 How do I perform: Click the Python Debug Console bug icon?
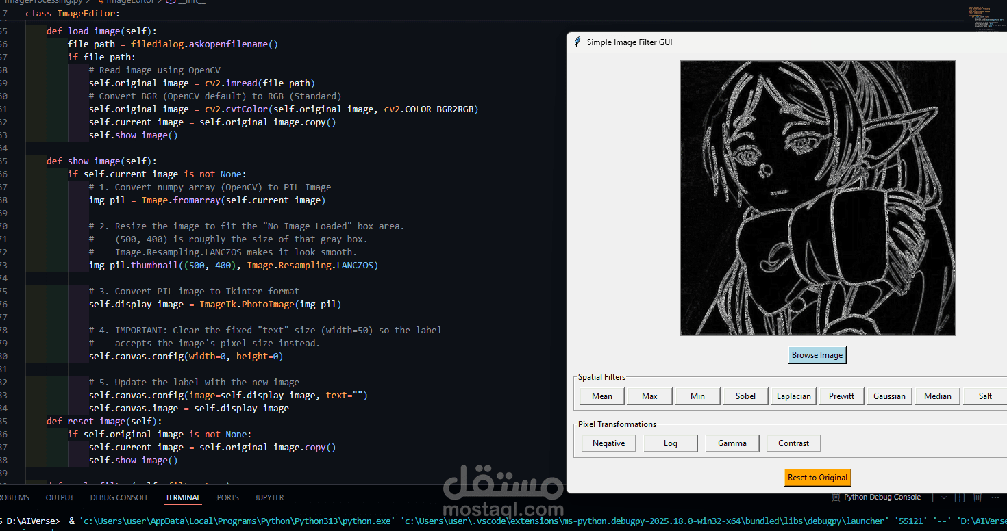point(836,497)
